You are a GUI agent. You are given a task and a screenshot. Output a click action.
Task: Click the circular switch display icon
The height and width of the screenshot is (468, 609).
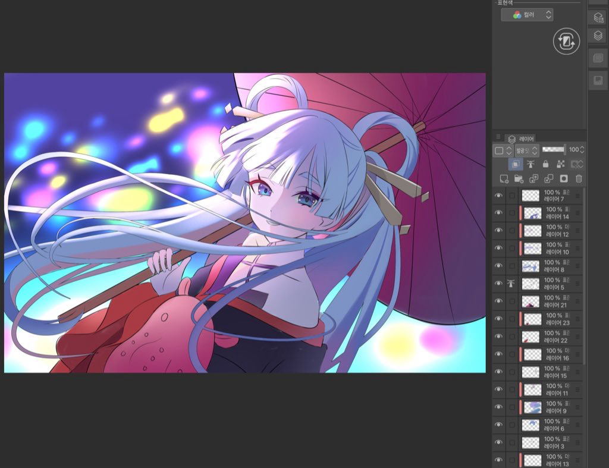[x=566, y=42]
